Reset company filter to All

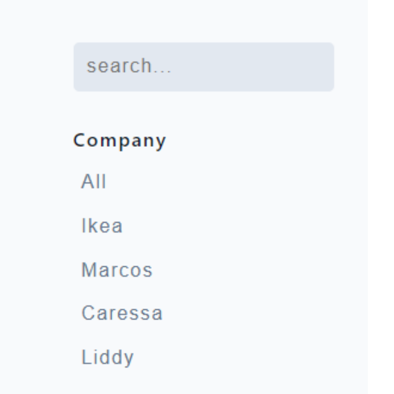point(93,182)
